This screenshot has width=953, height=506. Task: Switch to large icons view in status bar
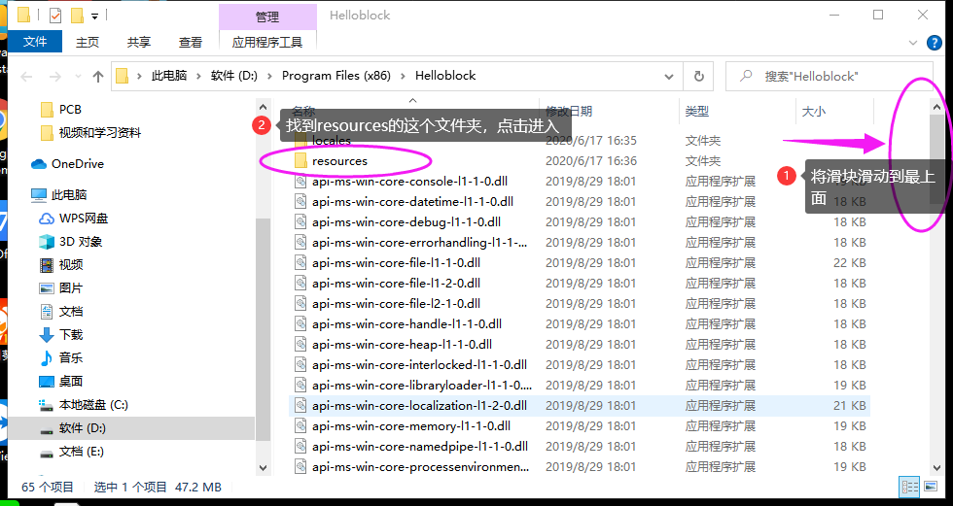[x=932, y=487]
